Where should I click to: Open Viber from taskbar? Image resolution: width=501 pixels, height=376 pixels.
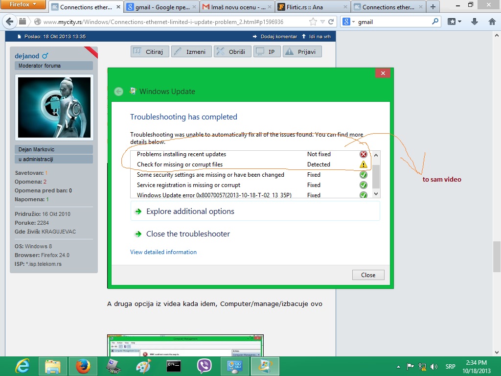pyautogui.click(x=204, y=366)
